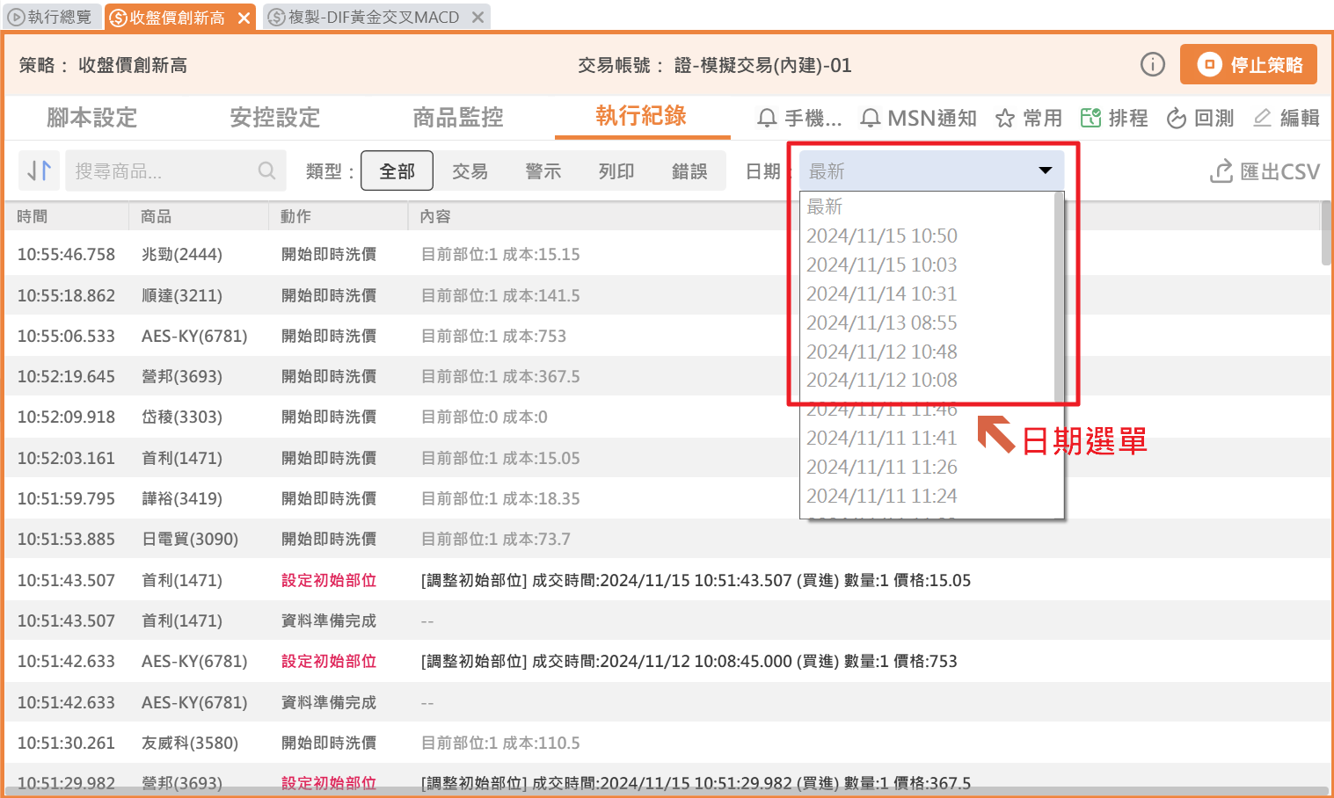Viewport: 1334px width, 798px height.
Task: Click the sort order arrows icon
Action: click(39, 170)
